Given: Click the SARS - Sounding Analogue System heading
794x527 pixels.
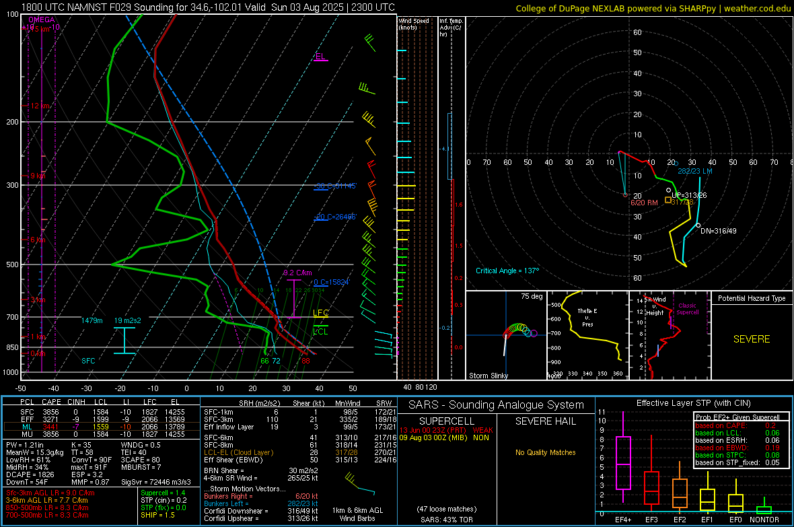Looking at the screenshot, I should [496, 405].
